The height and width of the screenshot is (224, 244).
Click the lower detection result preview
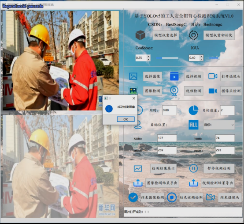pos(61,167)
